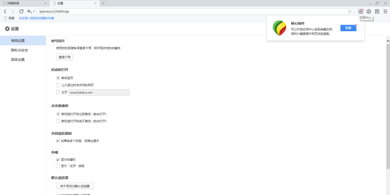390x195 pixels.
Task: Click the blue 安装 button
Action: (348, 28)
